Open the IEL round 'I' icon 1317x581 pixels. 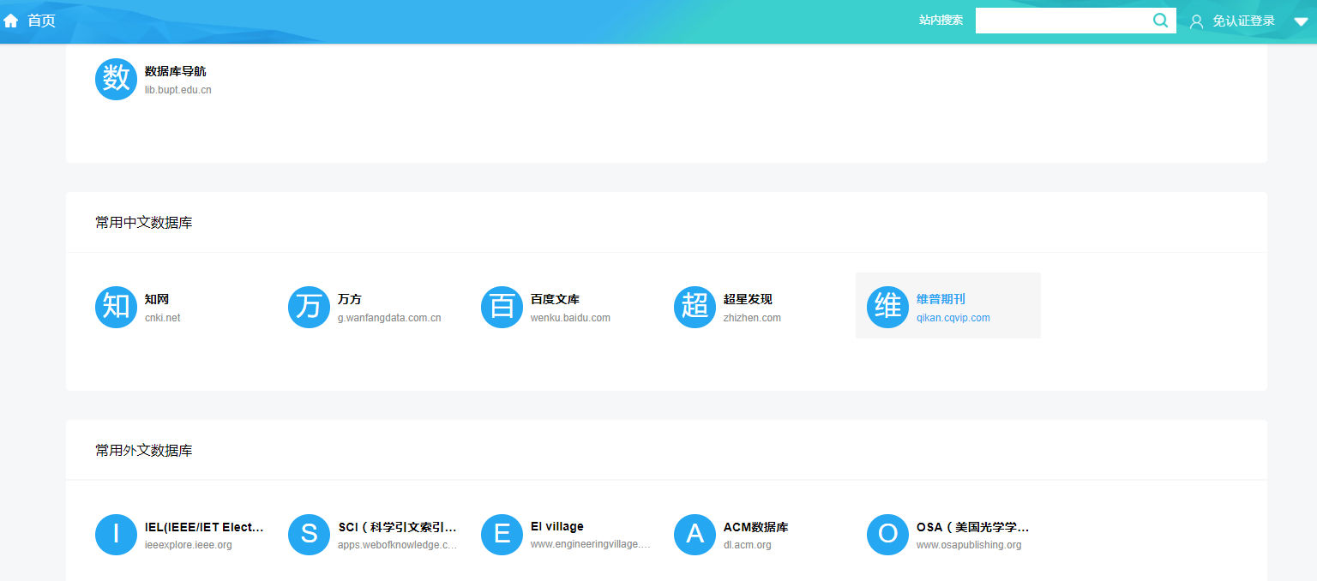click(116, 535)
